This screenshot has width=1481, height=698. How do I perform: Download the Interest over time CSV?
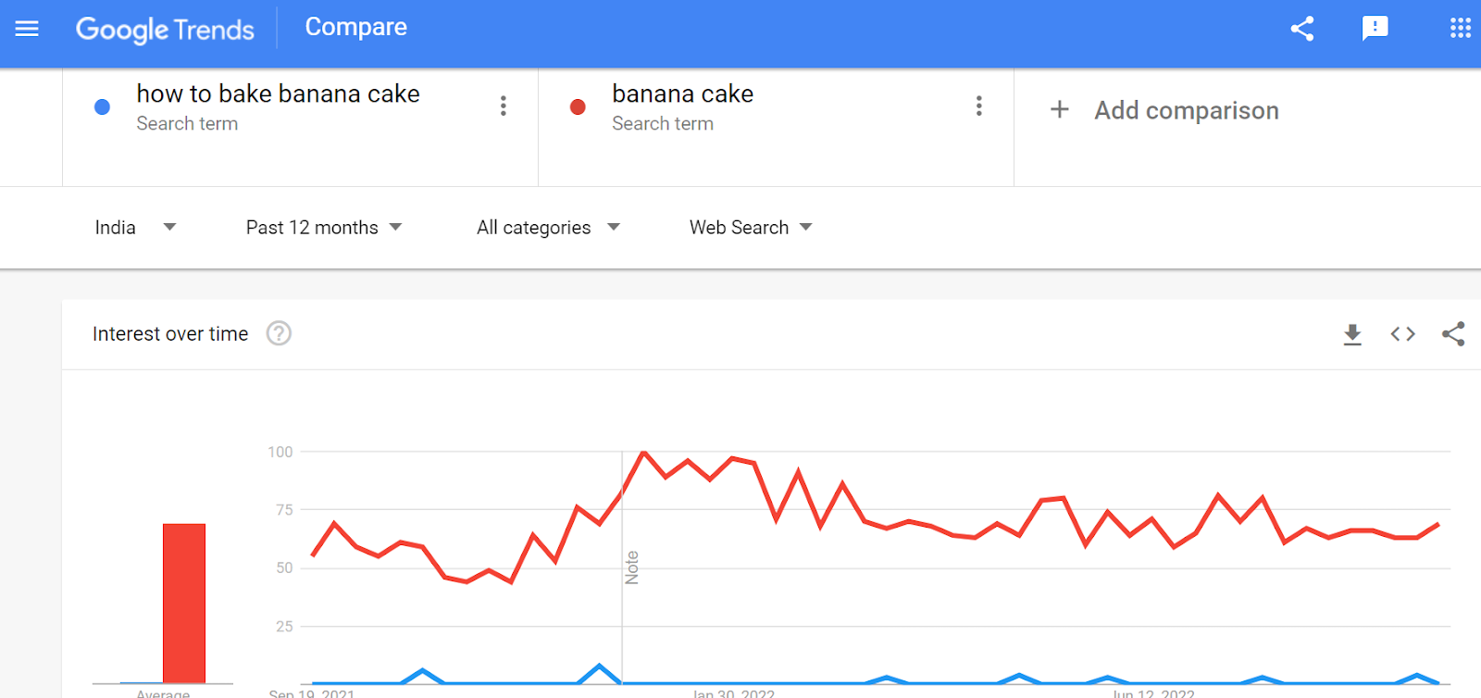point(1352,334)
